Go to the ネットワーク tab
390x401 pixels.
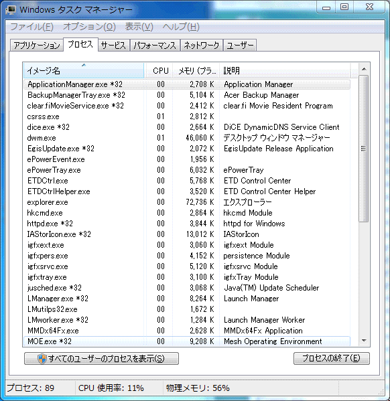201,46
